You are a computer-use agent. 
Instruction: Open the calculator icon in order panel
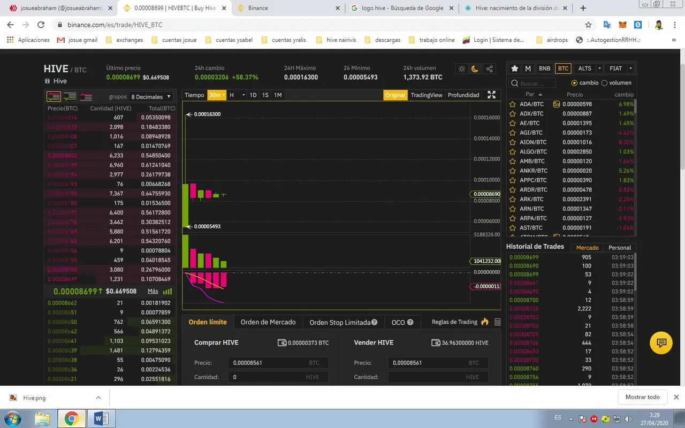(497, 322)
